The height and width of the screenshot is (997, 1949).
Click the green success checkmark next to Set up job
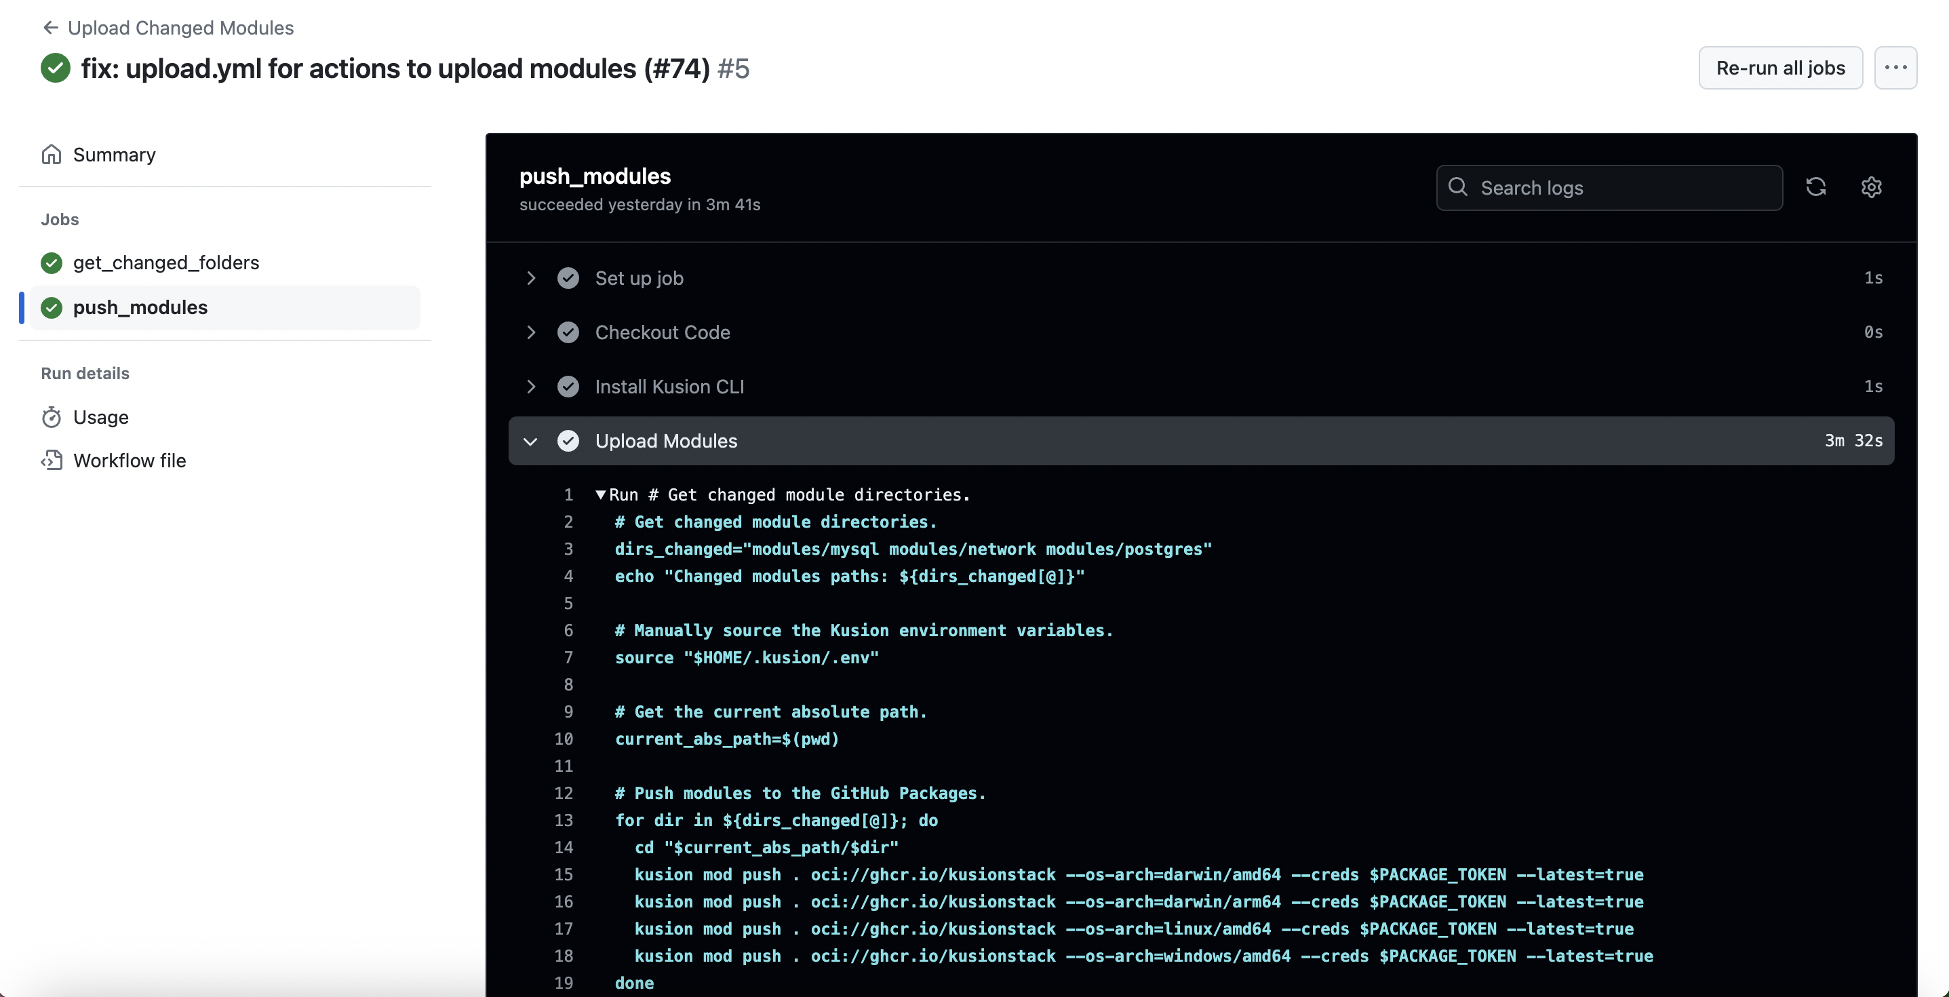point(568,278)
